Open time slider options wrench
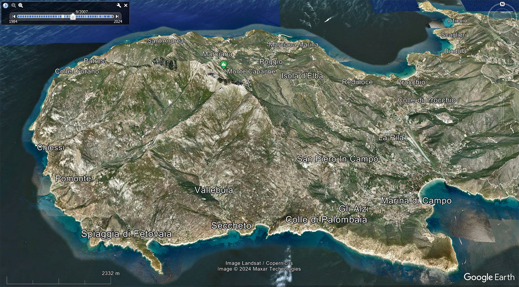Viewport: 519px width, 287px height. pyautogui.click(x=119, y=5)
